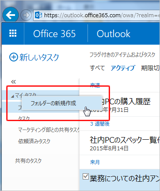Click the 新しいタスク link
This screenshot has height=191, width=160.
pyautogui.click(x=39, y=57)
